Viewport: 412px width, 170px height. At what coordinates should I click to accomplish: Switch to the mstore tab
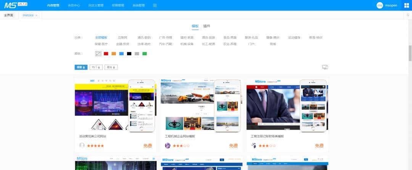pyautogui.click(x=28, y=15)
